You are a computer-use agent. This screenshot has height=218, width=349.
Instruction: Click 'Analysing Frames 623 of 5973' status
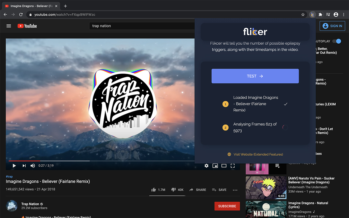[x=255, y=127]
